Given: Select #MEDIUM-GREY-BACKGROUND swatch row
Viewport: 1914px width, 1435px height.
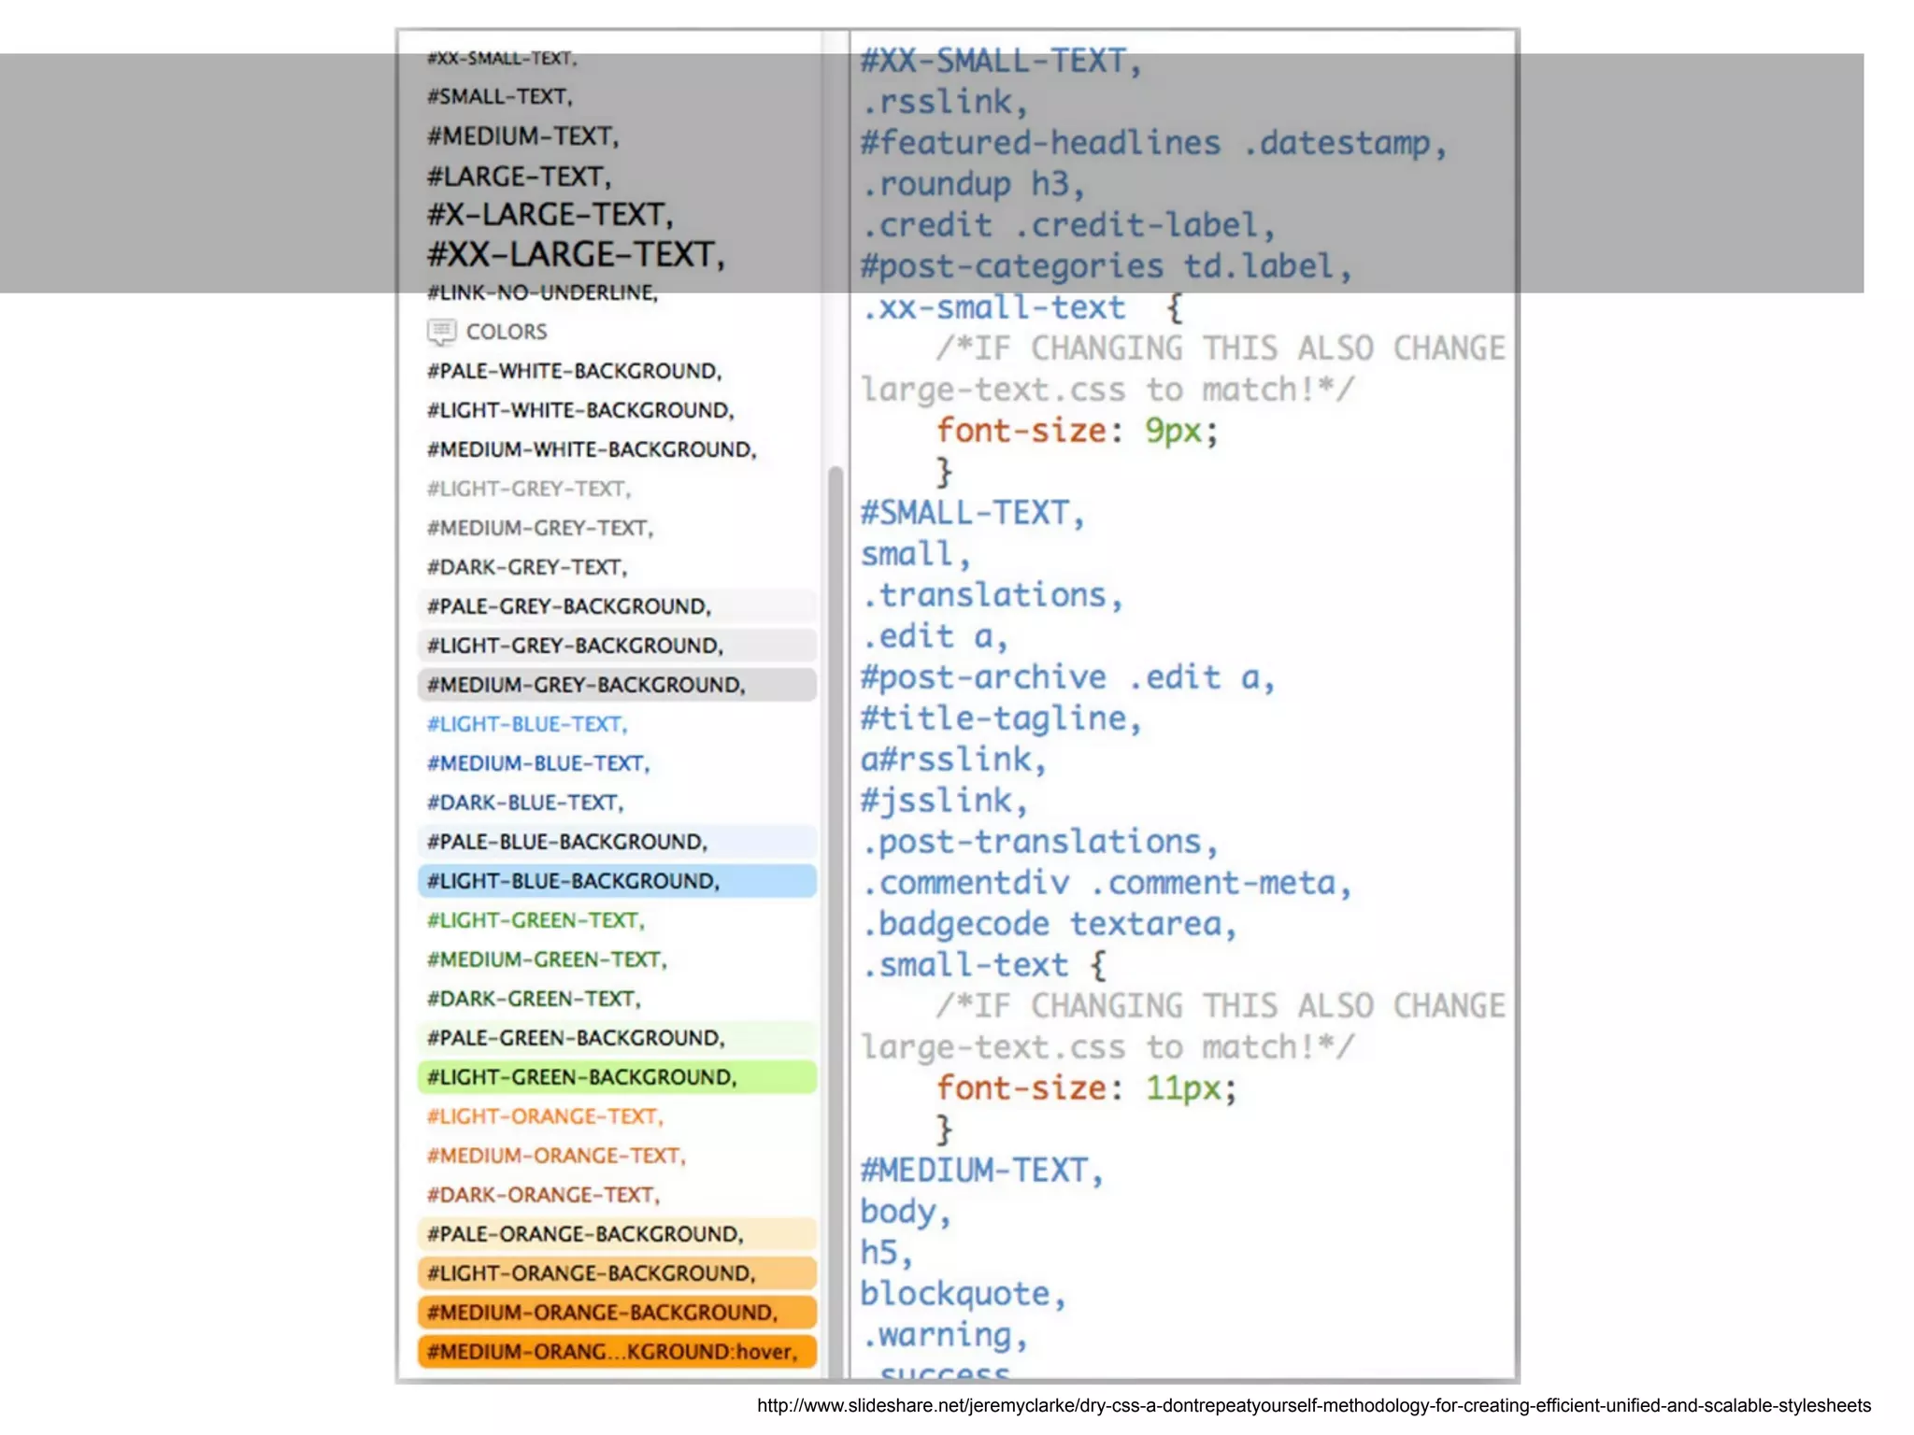Looking at the screenshot, I should (x=617, y=685).
